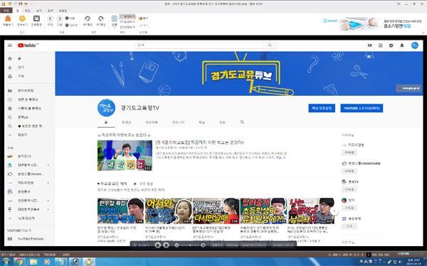Open Windows Start button
427x266 pixels.
click(x=5, y=262)
